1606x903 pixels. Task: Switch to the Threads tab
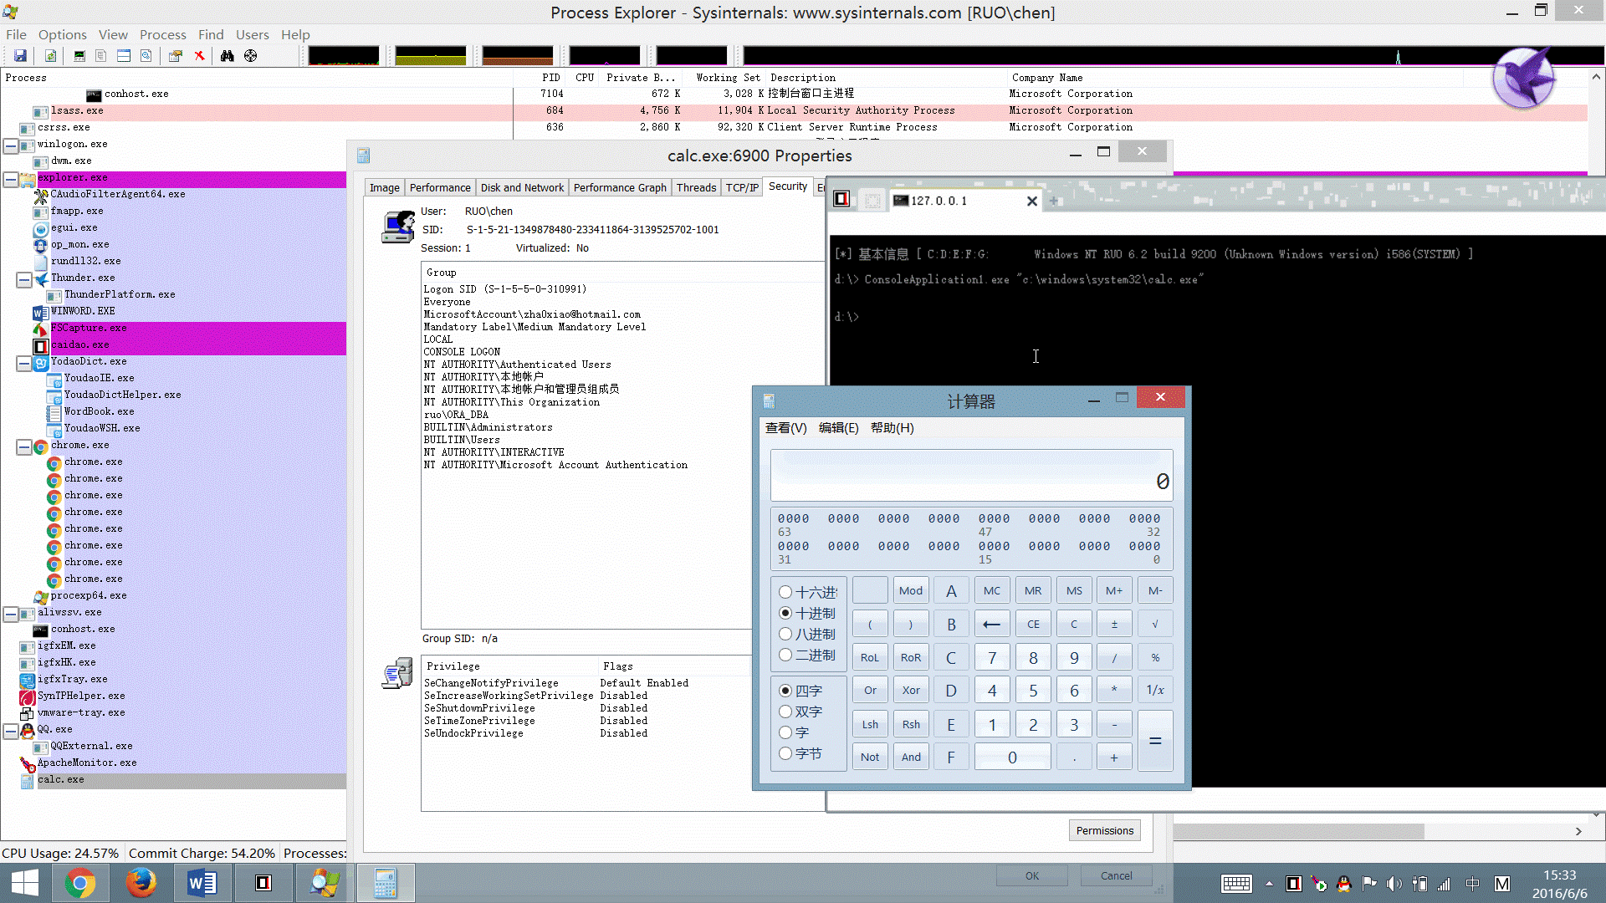(x=696, y=187)
